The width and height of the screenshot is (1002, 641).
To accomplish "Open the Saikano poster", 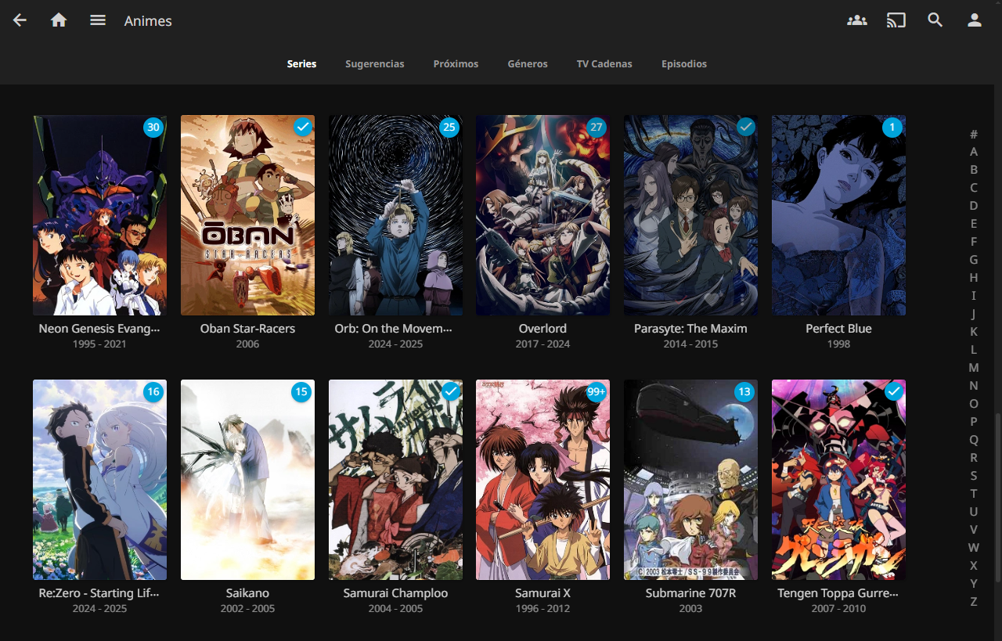I will click(247, 480).
